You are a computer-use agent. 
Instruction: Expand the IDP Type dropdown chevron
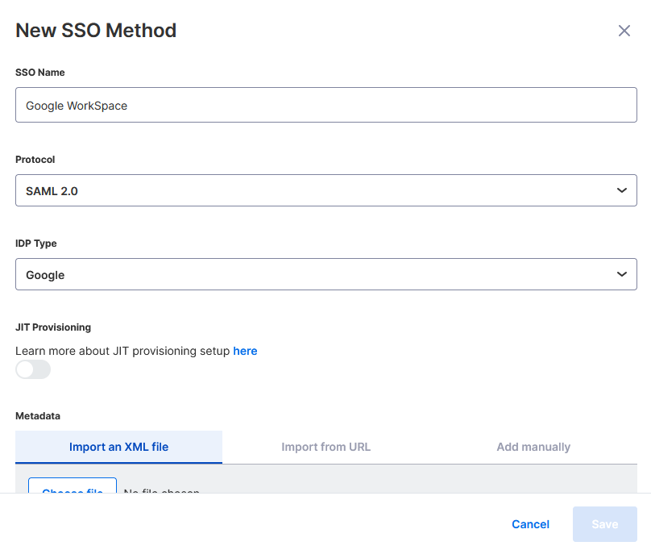(x=621, y=274)
